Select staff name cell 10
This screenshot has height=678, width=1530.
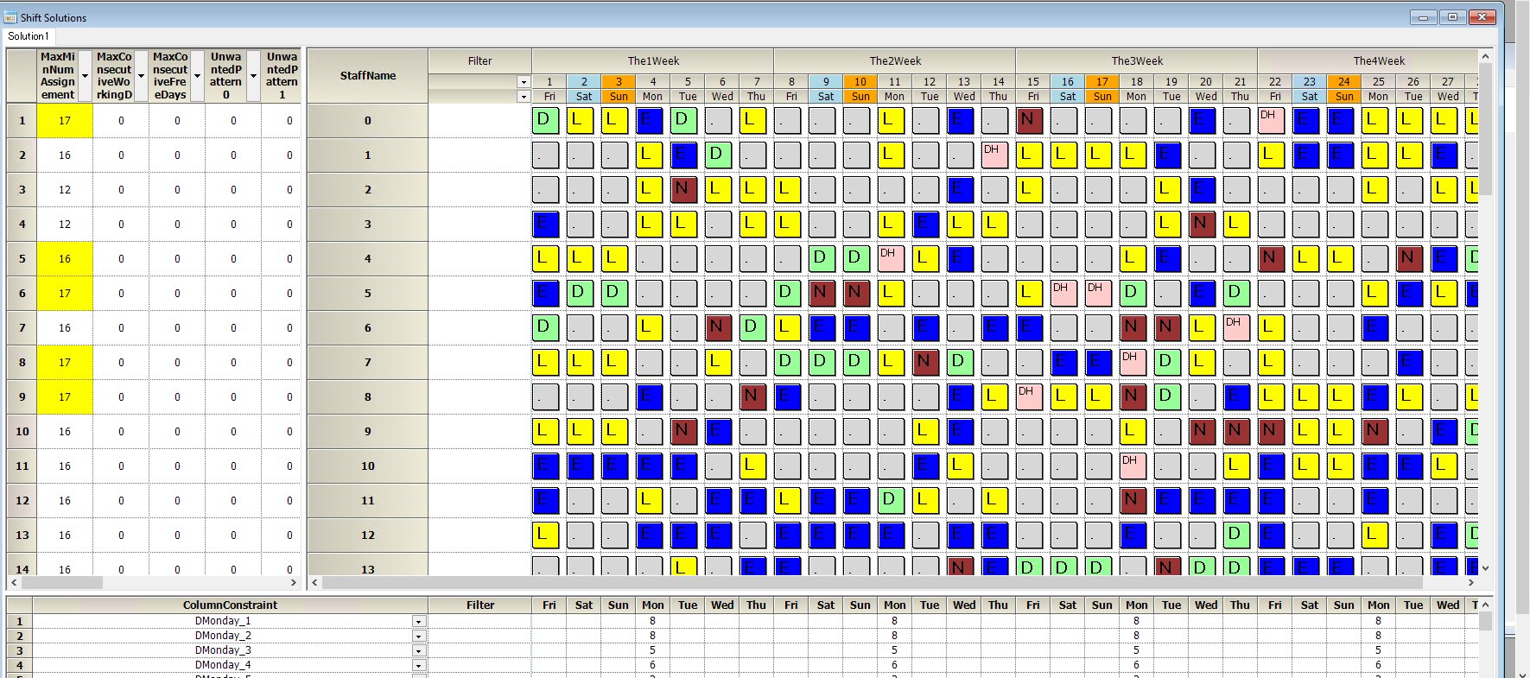coord(368,466)
